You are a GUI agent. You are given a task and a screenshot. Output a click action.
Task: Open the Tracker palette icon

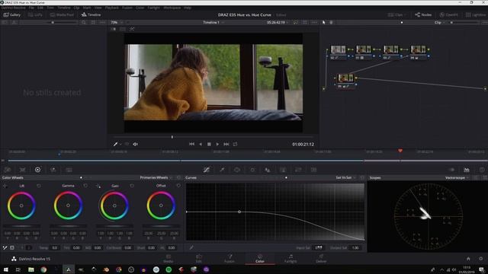coord(252,170)
